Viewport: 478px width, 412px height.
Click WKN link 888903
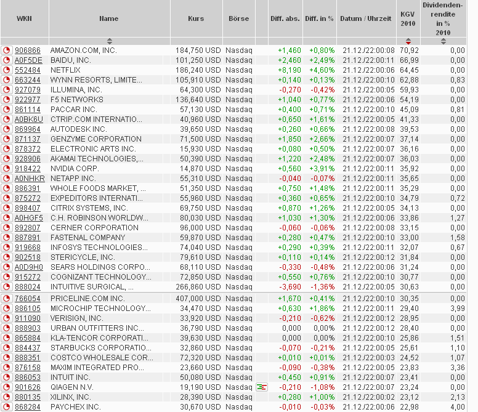[28, 328]
